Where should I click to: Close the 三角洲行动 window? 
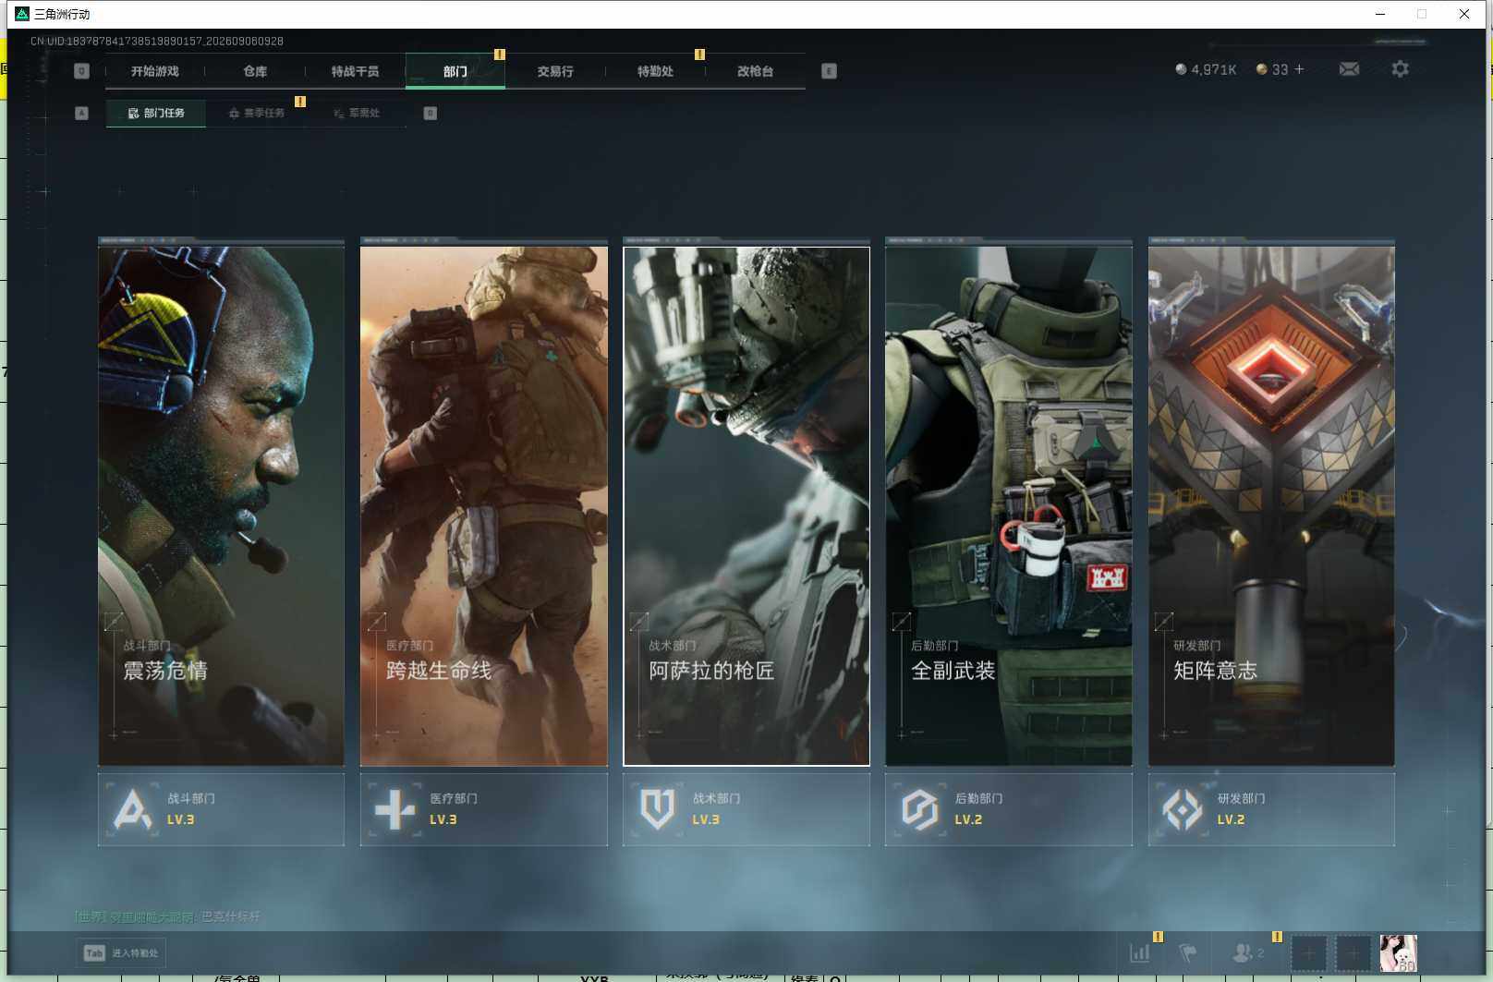pyautogui.click(x=1464, y=14)
